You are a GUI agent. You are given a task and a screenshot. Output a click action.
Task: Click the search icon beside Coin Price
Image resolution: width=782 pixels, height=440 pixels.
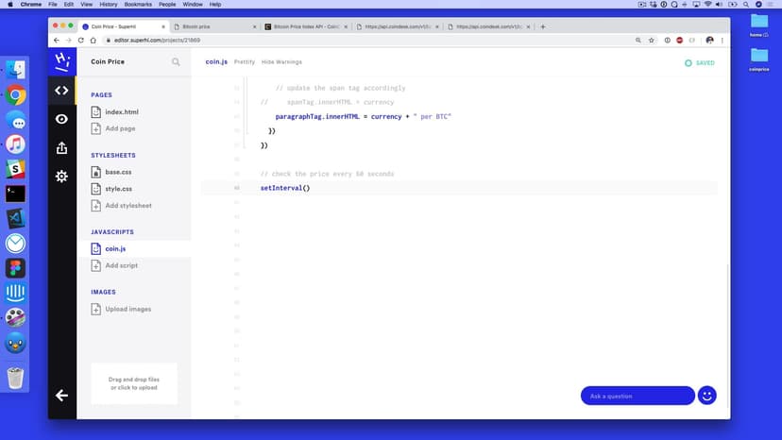point(176,62)
